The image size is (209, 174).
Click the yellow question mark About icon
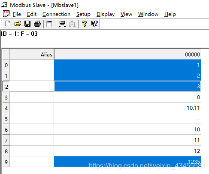(x=85, y=24)
